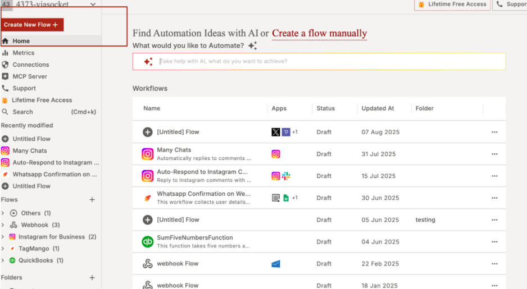Add a new folder with Folders plus icon
527x289 pixels.
tap(92, 278)
